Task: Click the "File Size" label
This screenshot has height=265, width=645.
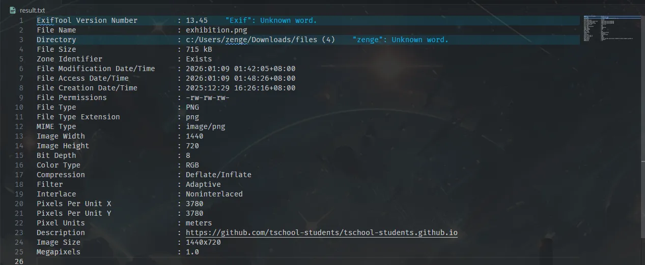Action: click(x=56, y=49)
